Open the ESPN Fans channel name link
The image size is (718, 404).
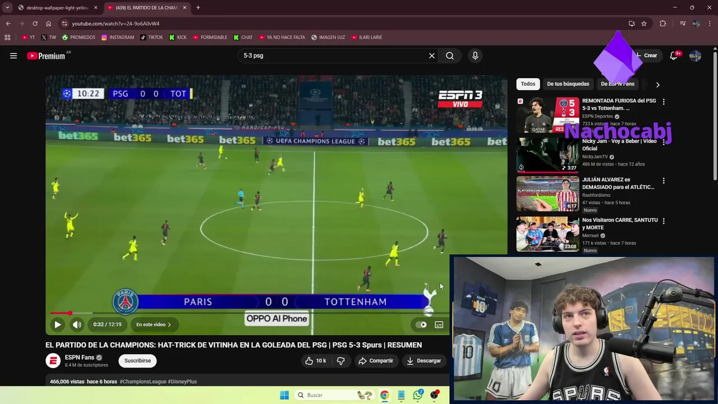pos(80,357)
